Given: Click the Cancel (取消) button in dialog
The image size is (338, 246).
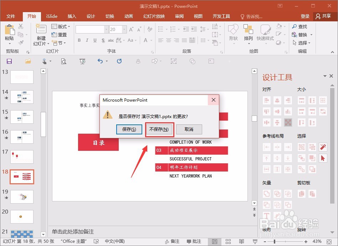Looking at the screenshot, I should coord(189,129).
